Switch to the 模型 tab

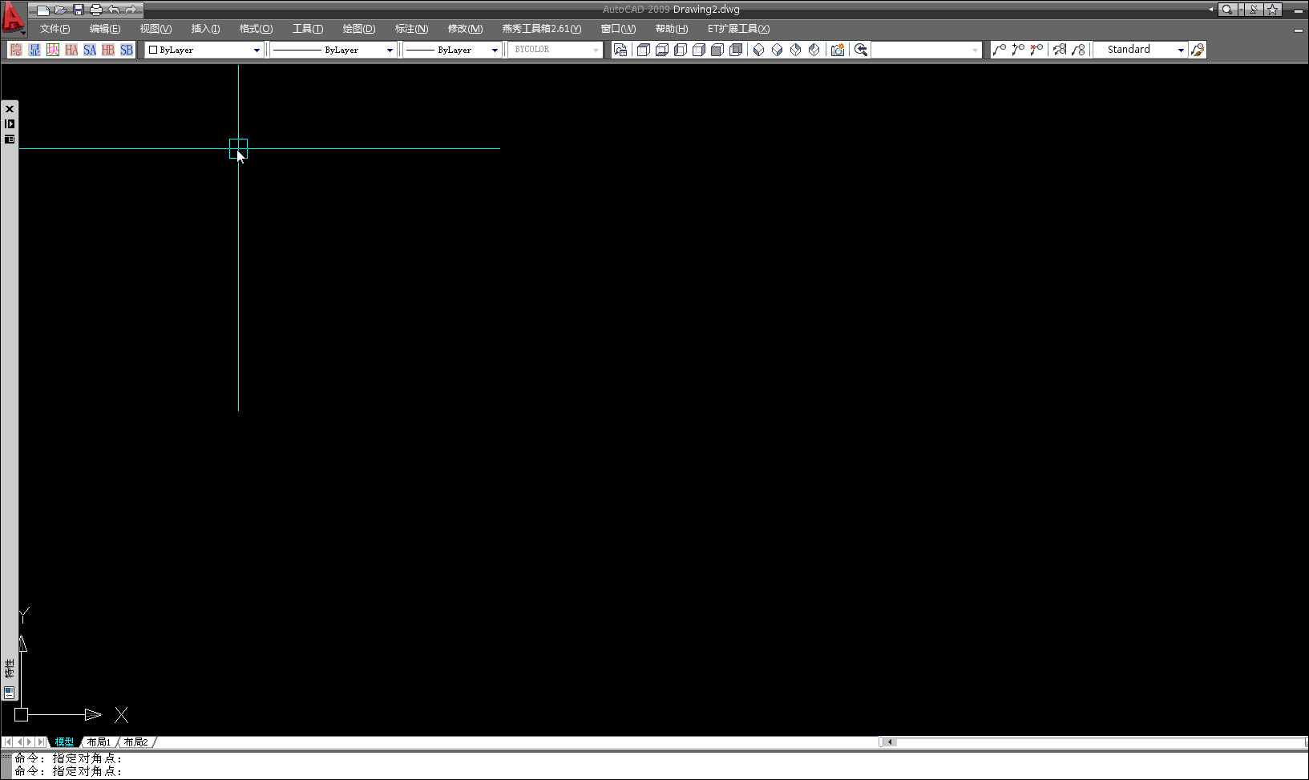(64, 742)
